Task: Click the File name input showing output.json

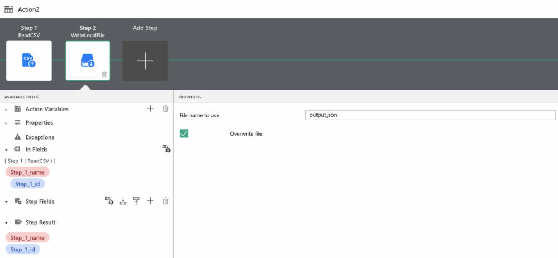Action: point(430,115)
